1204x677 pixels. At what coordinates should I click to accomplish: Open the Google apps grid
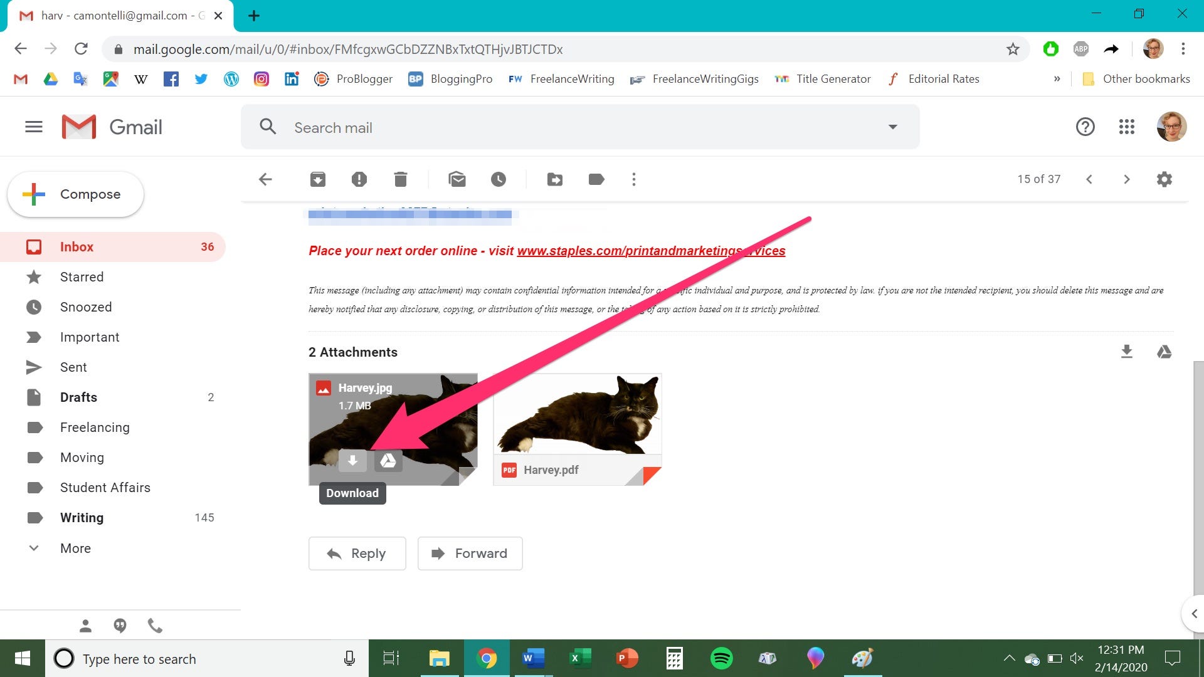coord(1127,127)
